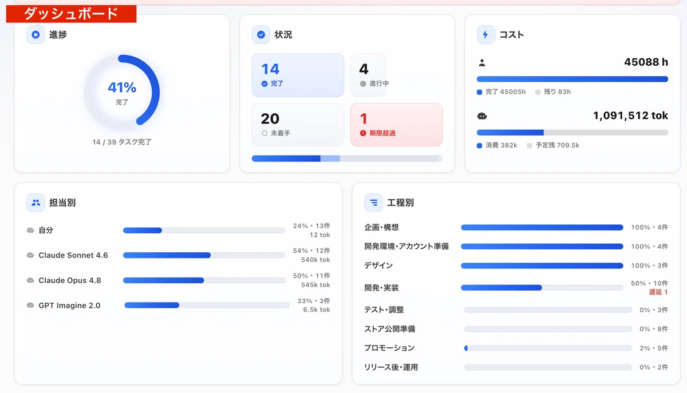Click the 開発・実装 progress bar
Viewport: 687px width, 393px height.
tap(542, 288)
